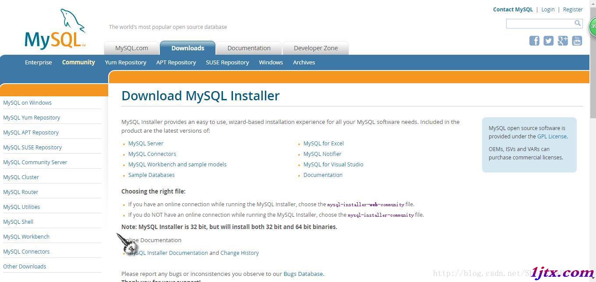Switch to the Developer Zone tab

click(x=316, y=48)
